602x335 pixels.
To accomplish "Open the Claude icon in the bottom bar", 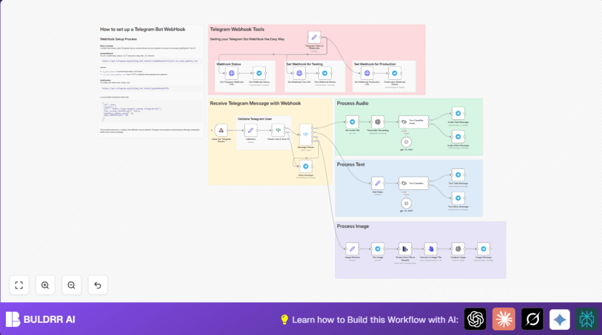I will 503,319.
